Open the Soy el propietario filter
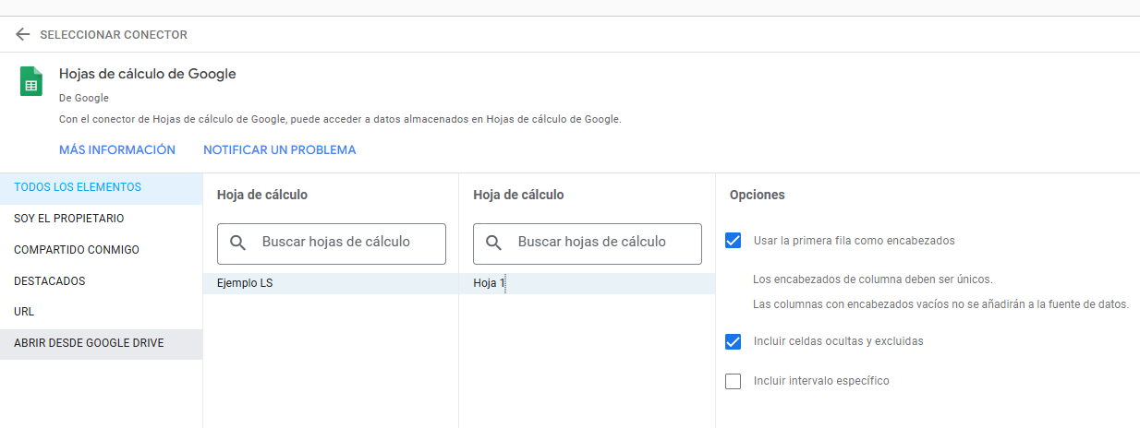Screen dimensions: 1140x428 tap(101, 219)
